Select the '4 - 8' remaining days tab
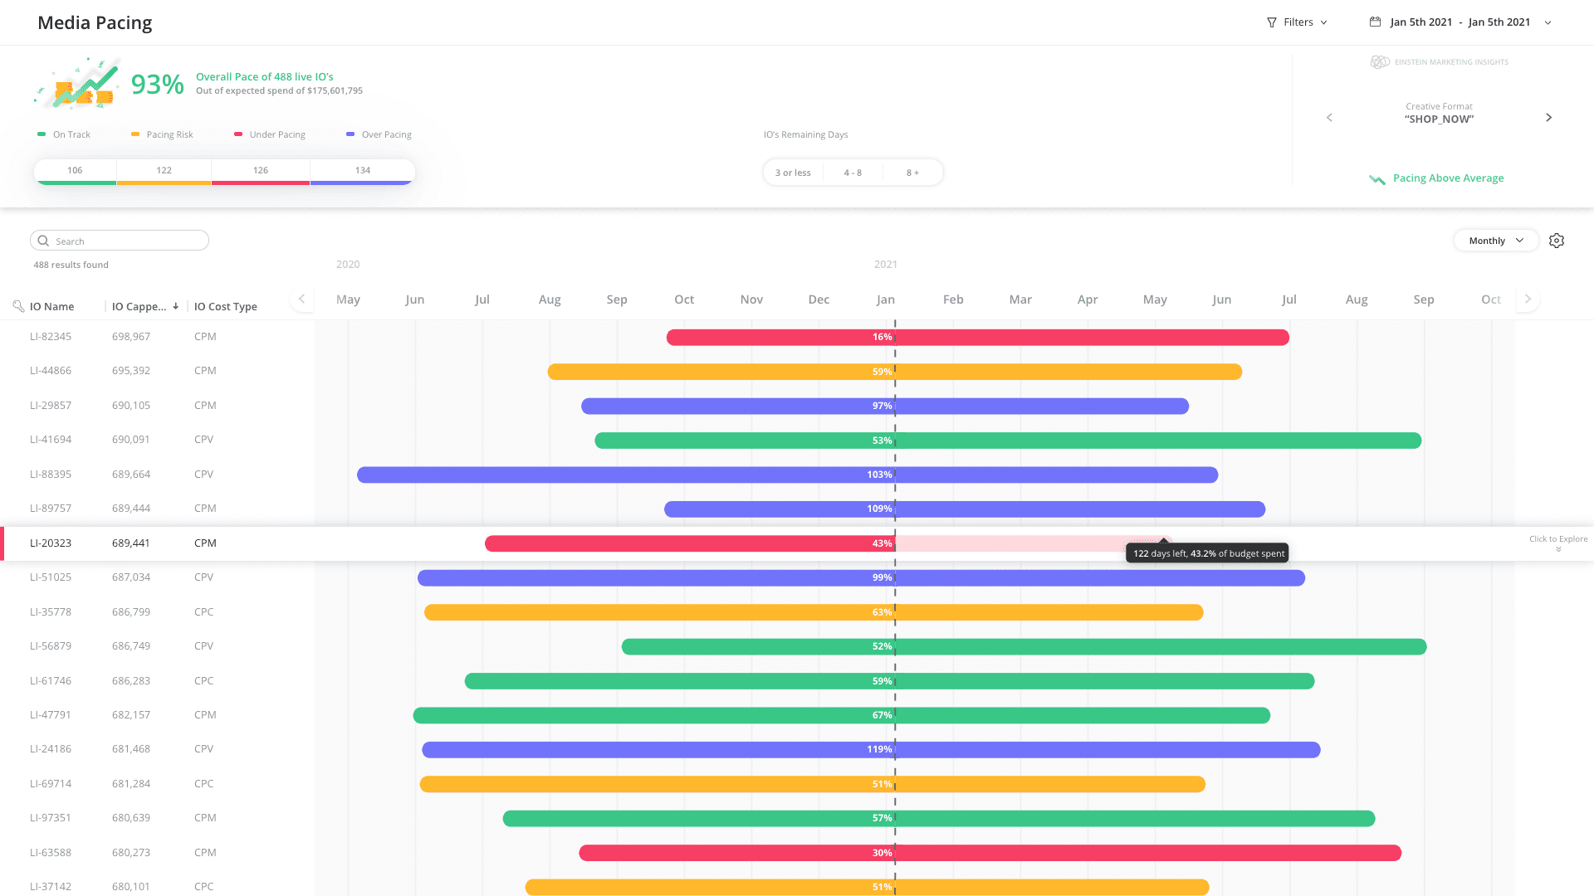 (853, 172)
